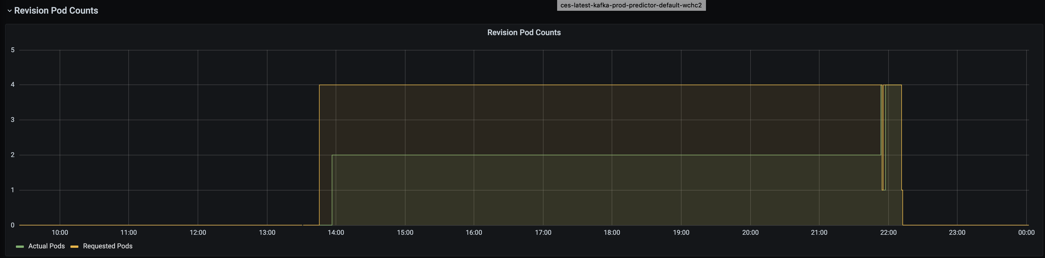
Task: Click the y-axis value 5
Action: click(x=12, y=50)
